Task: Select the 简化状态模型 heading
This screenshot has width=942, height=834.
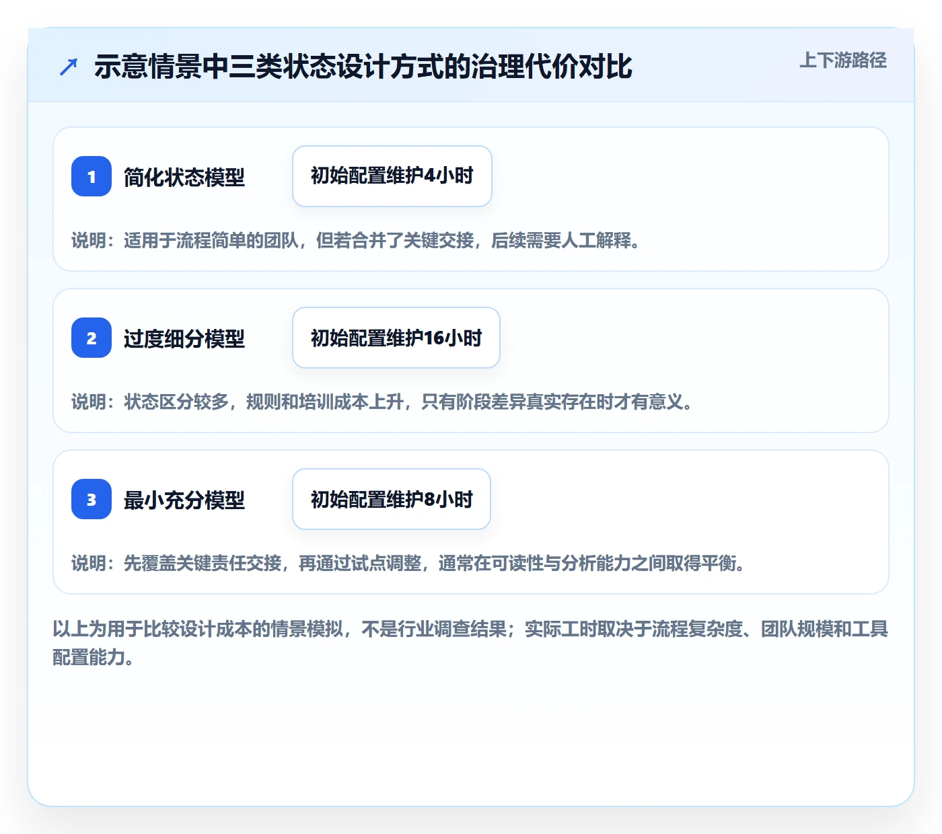Action: point(184,177)
